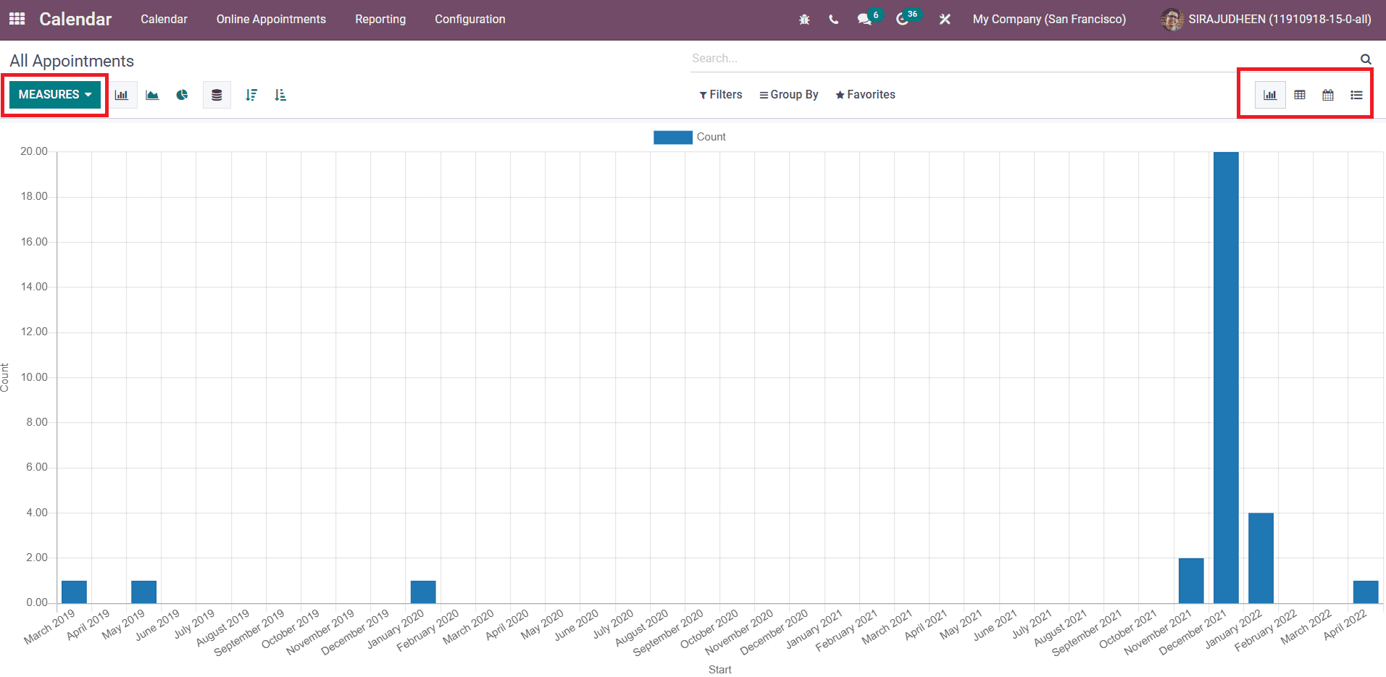Viewport: 1386px width, 677px height.
Task: Open the List view
Action: coord(1356,94)
